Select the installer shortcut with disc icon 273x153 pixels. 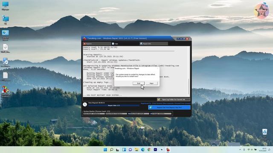pyautogui.click(x=5, y=62)
